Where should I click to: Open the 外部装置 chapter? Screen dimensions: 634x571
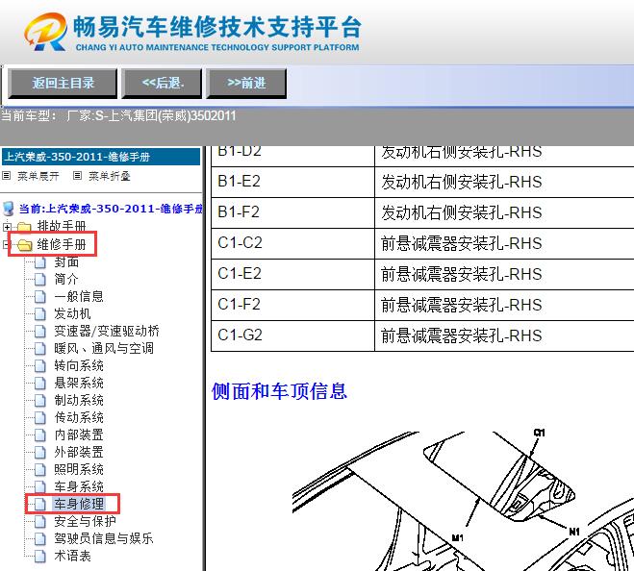click(79, 452)
